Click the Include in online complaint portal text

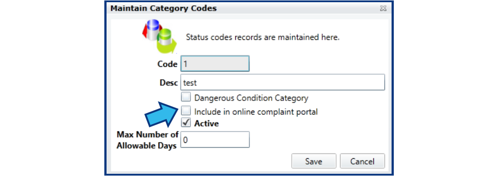[x=256, y=111]
